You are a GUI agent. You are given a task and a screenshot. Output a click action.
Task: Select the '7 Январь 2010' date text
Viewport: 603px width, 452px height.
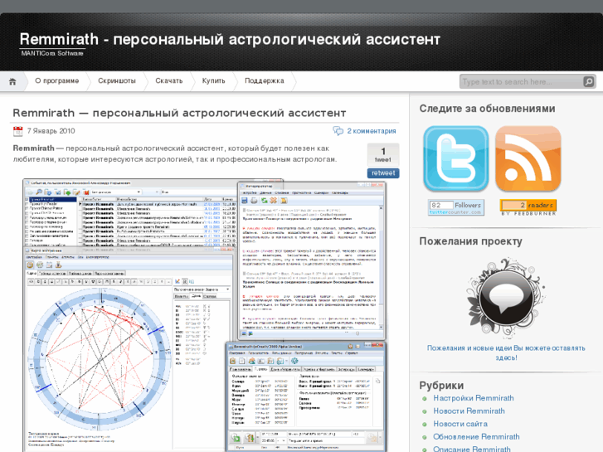tap(51, 131)
